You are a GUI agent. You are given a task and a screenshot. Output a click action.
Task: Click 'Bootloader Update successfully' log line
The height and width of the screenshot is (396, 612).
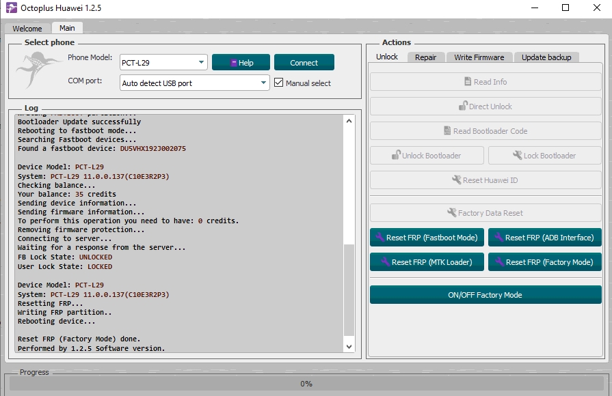tap(79, 122)
